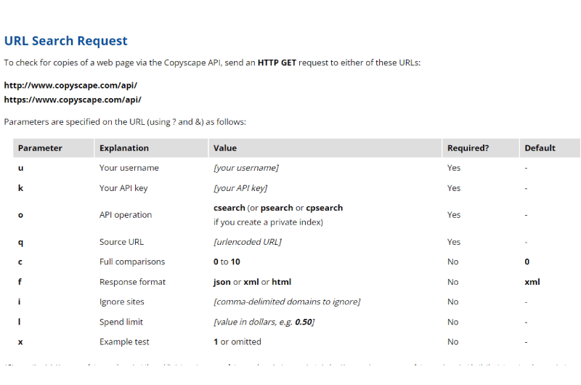Viewport: 581px width, 385px height.
Task: Click the '[your API key]' value
Action: pos(240,188)
